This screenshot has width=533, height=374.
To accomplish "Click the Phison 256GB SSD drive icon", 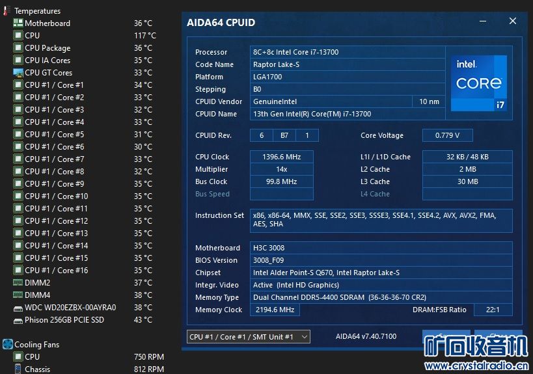I will (x=18, y=320).
